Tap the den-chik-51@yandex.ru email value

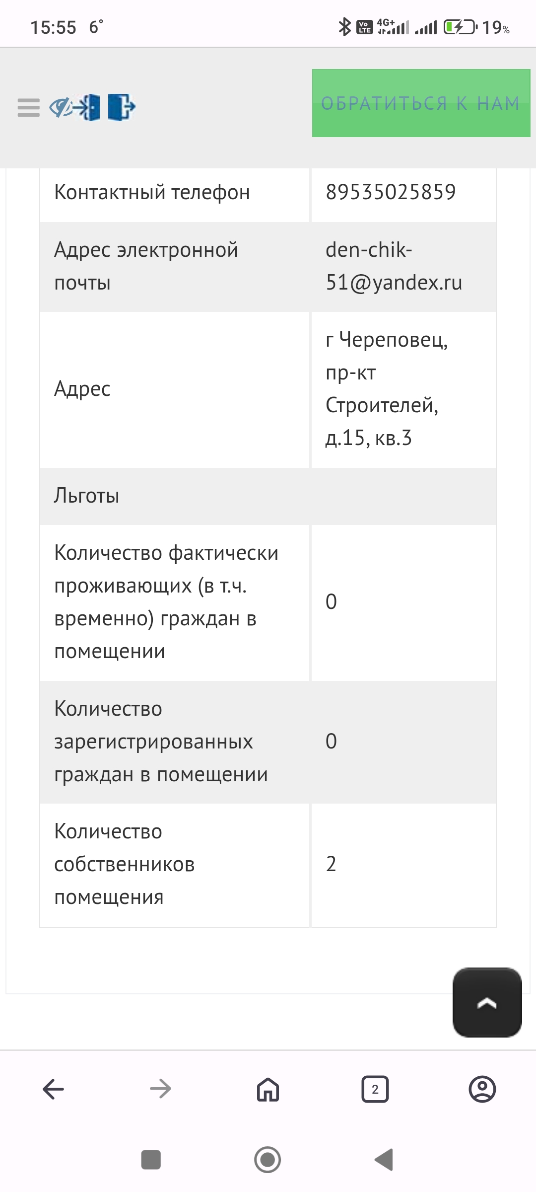(x=394, y=266)
